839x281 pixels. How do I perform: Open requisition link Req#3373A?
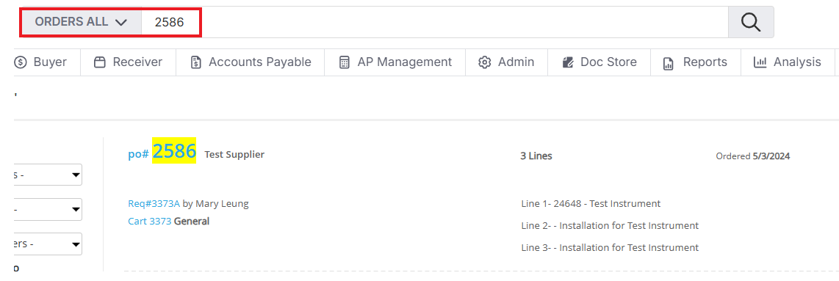pos(154,203)
